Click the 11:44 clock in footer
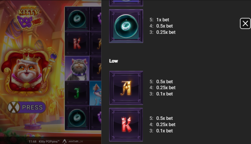The height and width of the screenshot is (144, 251). (32, 141)
